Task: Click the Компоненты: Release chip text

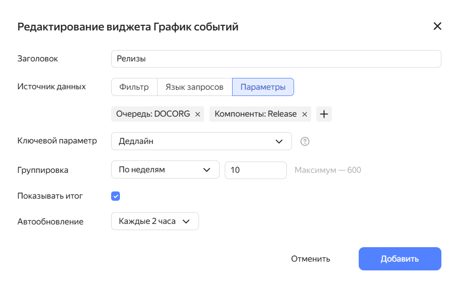Action: click(255, 114)
